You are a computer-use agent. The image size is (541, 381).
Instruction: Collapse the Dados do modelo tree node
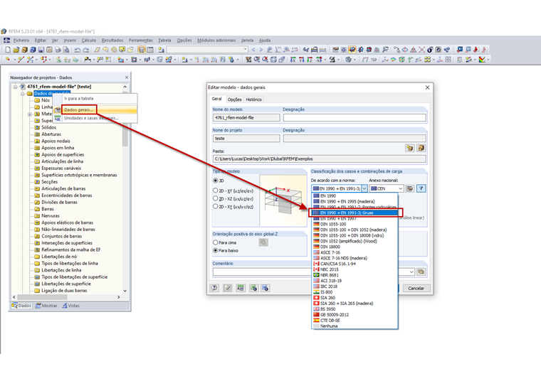[22, 94]
